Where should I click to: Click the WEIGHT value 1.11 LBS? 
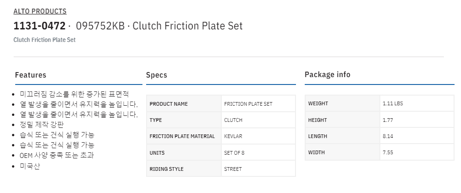click(x=392, y=103)
